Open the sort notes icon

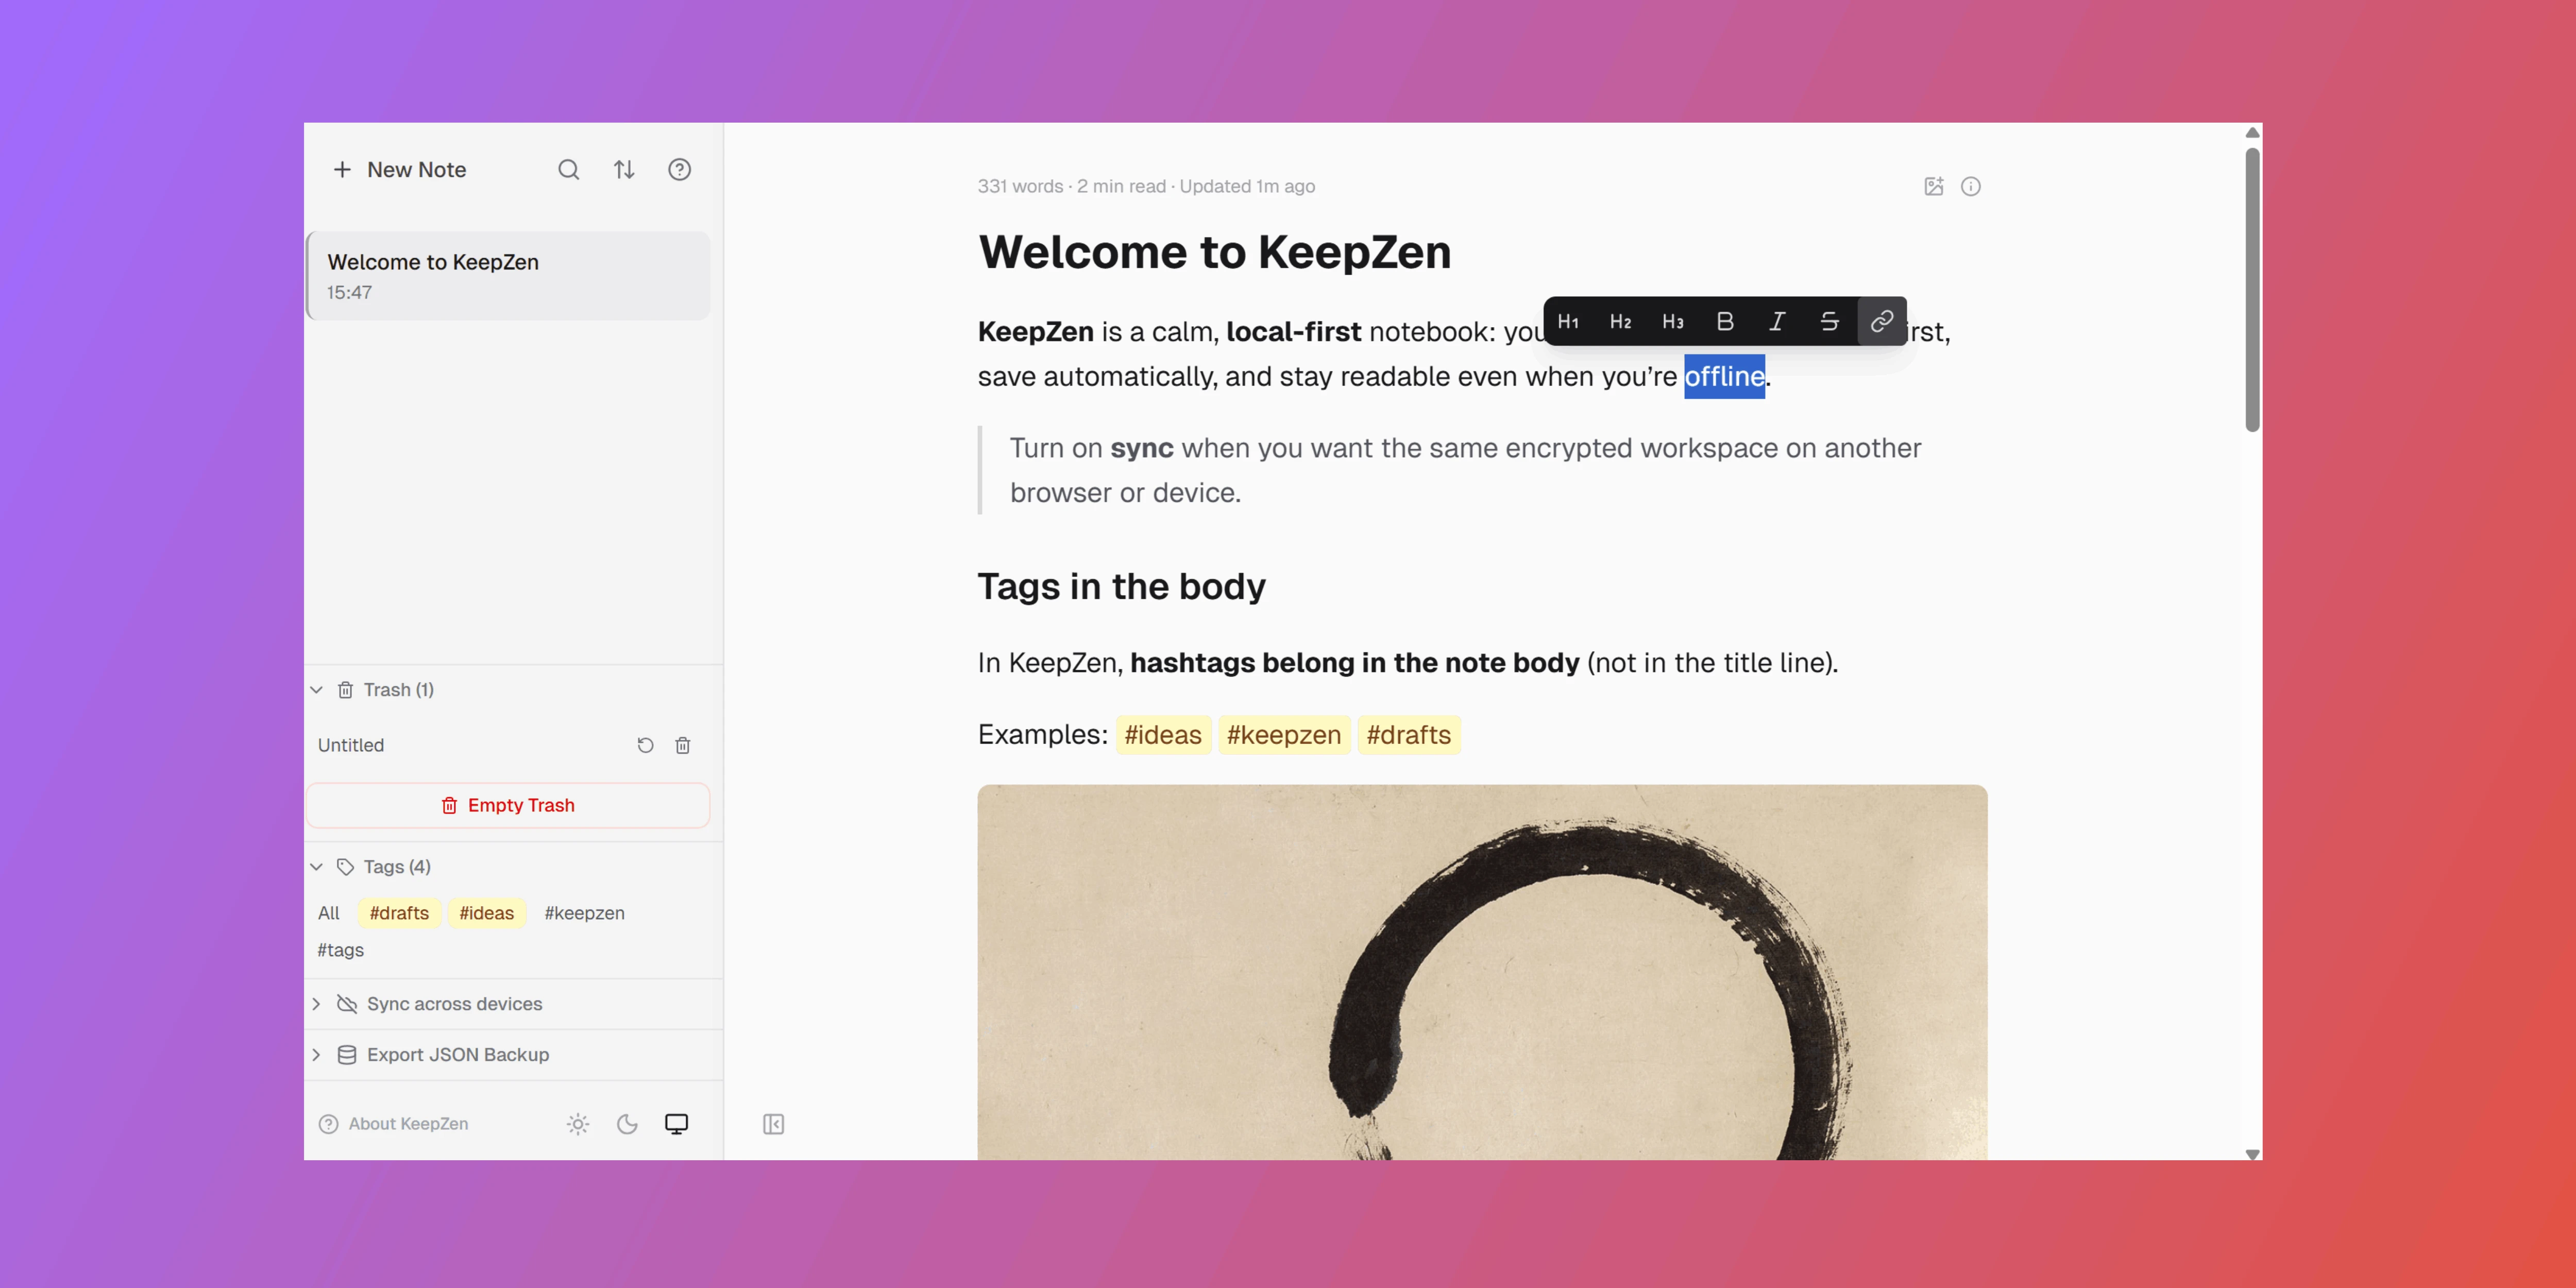click(624, 170)
